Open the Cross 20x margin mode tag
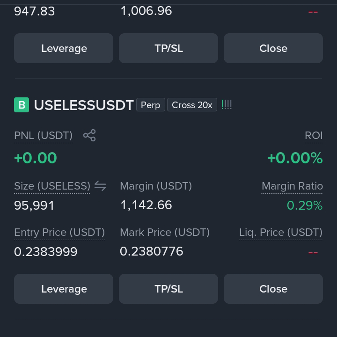Viewport: 337px width, 337px height. pyautogui.click(x=192, y=105)
